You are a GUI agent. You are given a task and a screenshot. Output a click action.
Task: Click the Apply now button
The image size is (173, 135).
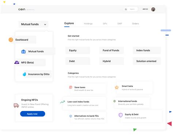[x=32, y=114]
